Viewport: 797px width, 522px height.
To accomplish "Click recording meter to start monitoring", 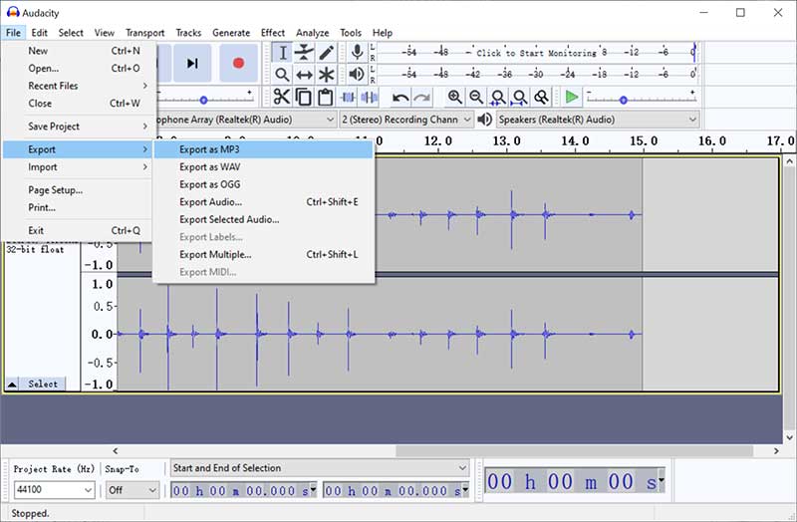I will [538, 53].
